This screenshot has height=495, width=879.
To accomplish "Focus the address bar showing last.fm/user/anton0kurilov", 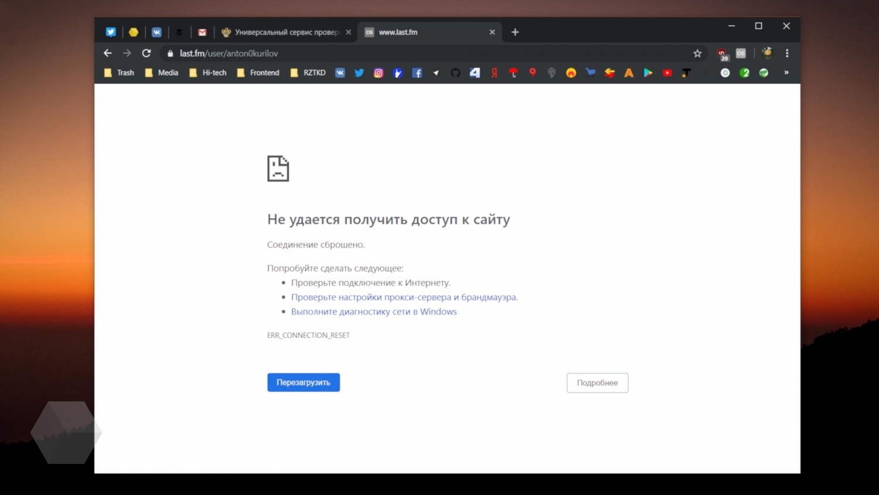I will tap(434, 53).
